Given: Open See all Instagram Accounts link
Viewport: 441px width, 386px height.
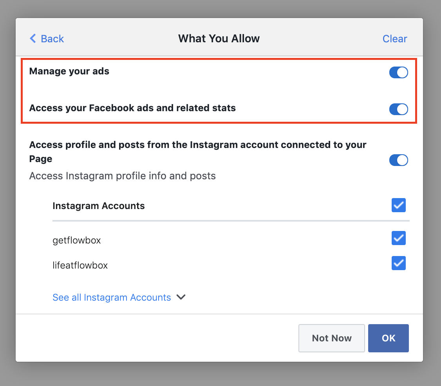Looking at the screenshot, I should click(112, 298).
